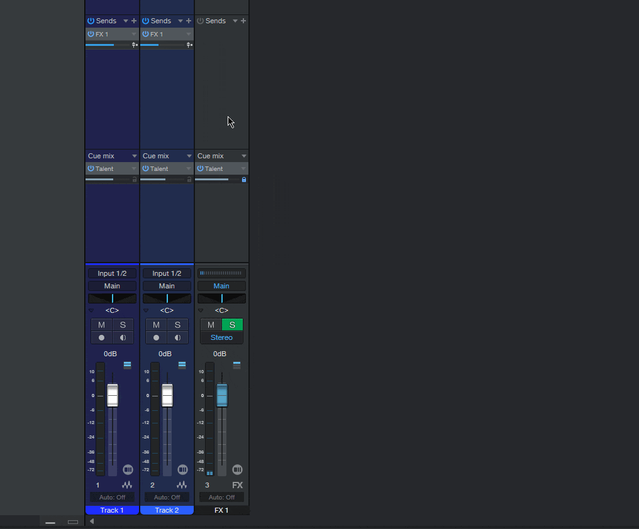Select the FX 1 channel name label
This screenshot has height=529, width=639.
(221, 510)
